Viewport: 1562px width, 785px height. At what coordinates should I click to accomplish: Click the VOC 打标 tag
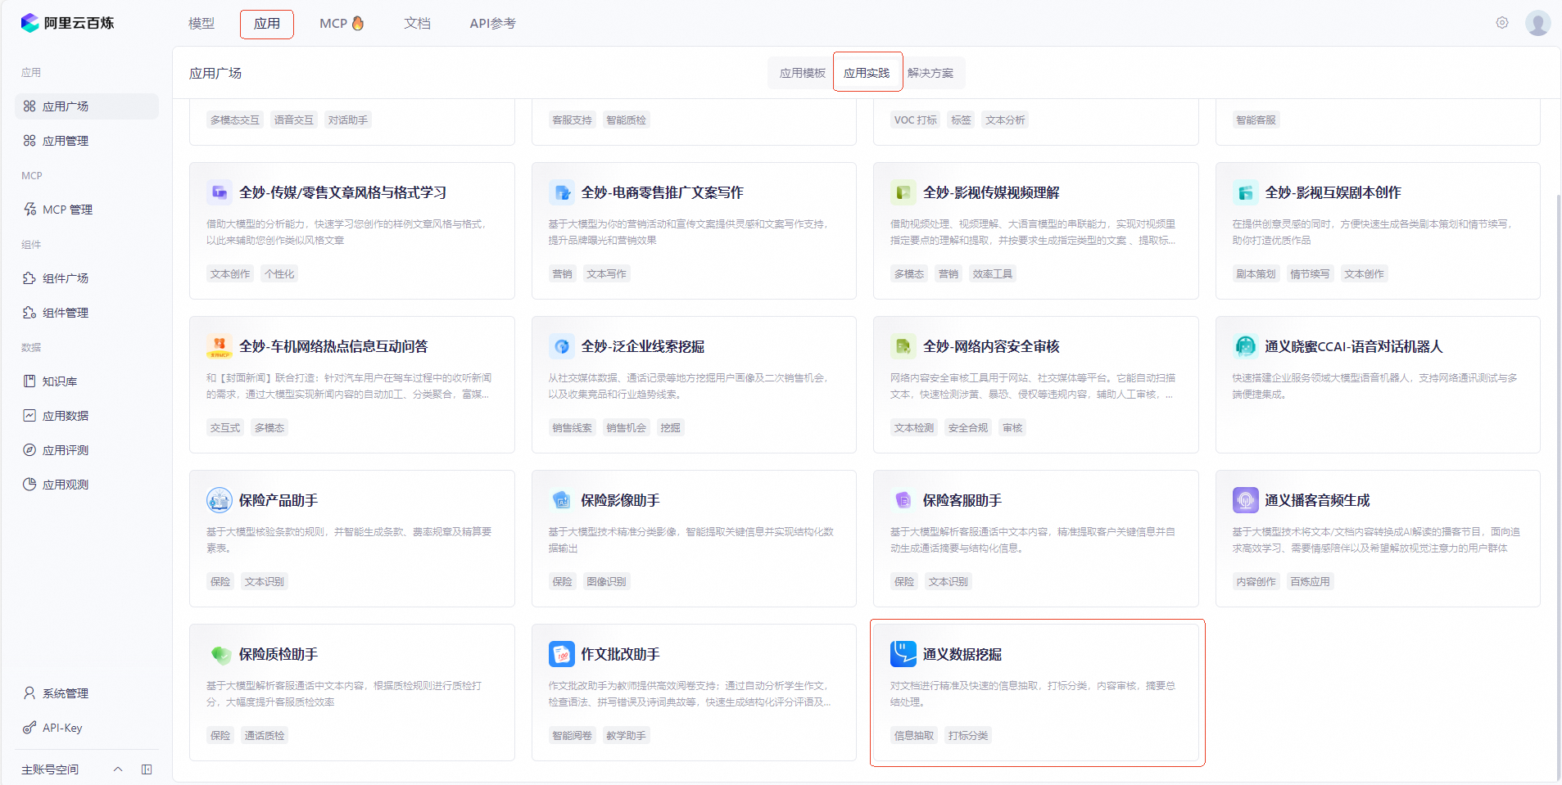[x=916, y=120]
